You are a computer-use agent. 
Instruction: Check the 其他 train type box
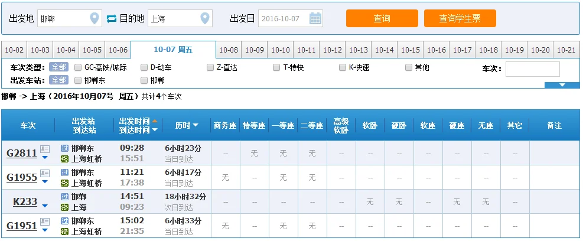[409, 67]
